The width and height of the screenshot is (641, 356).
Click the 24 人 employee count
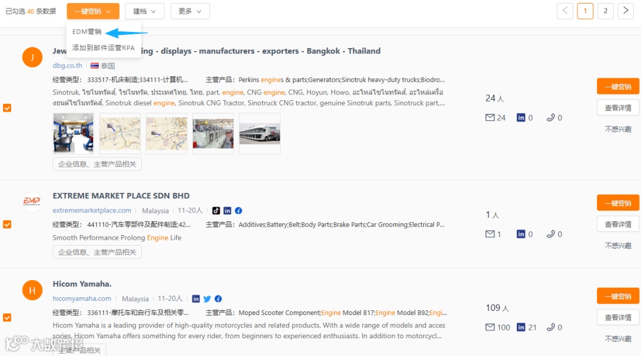point(494,98)
